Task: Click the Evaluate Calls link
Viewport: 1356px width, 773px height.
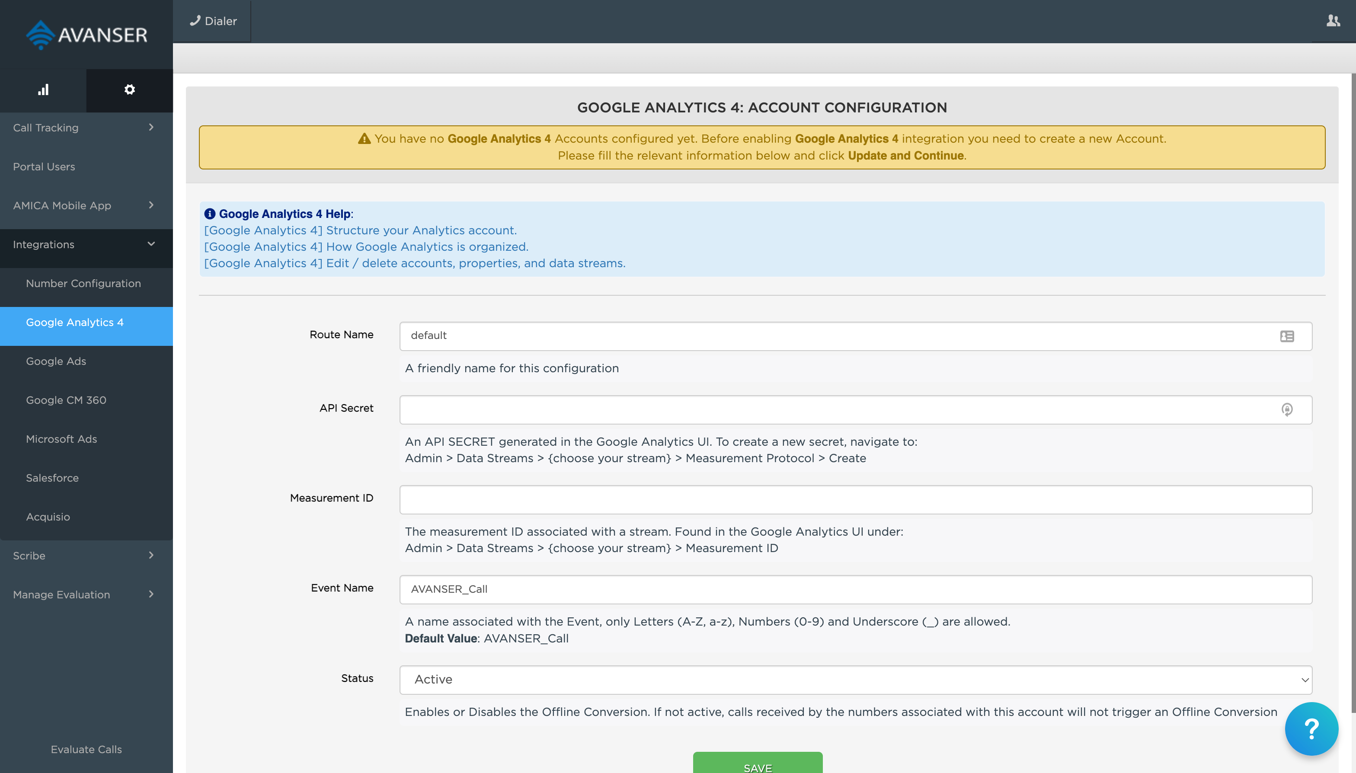Action: tap(86, 749)
